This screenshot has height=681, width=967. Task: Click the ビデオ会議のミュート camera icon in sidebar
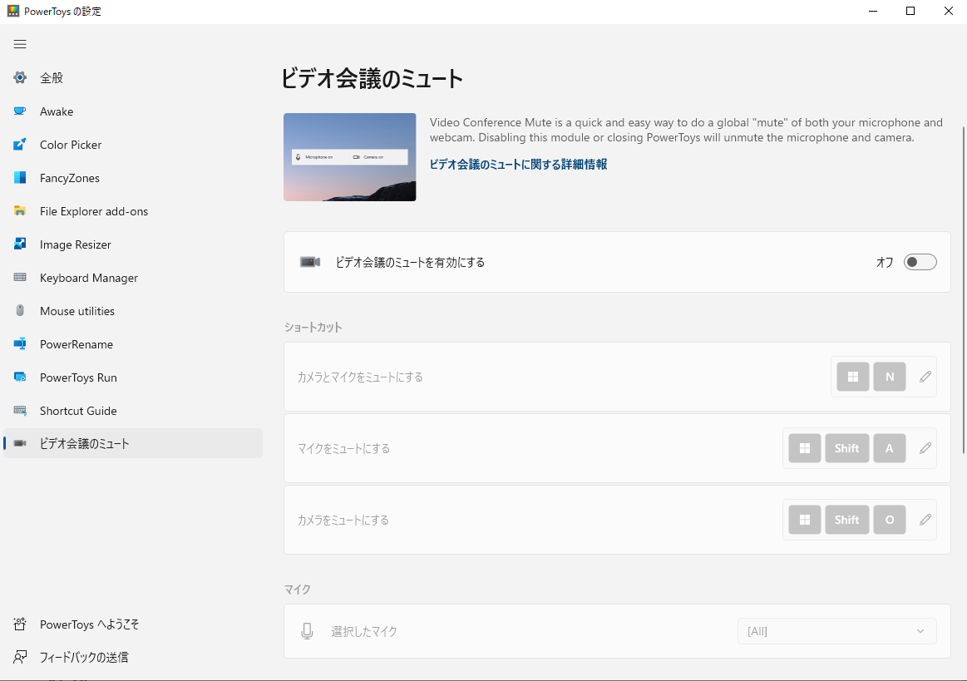click(20, 443)
